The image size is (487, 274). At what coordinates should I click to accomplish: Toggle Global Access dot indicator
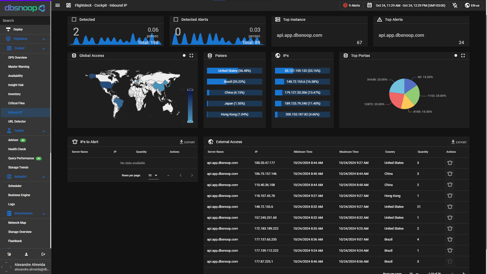coord(184,56)
